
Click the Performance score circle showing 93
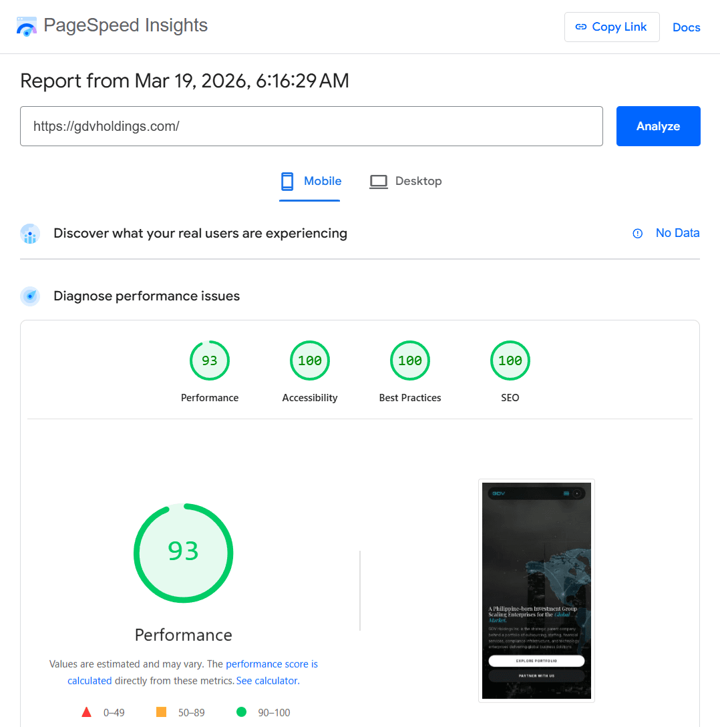(x=184, y=553)
